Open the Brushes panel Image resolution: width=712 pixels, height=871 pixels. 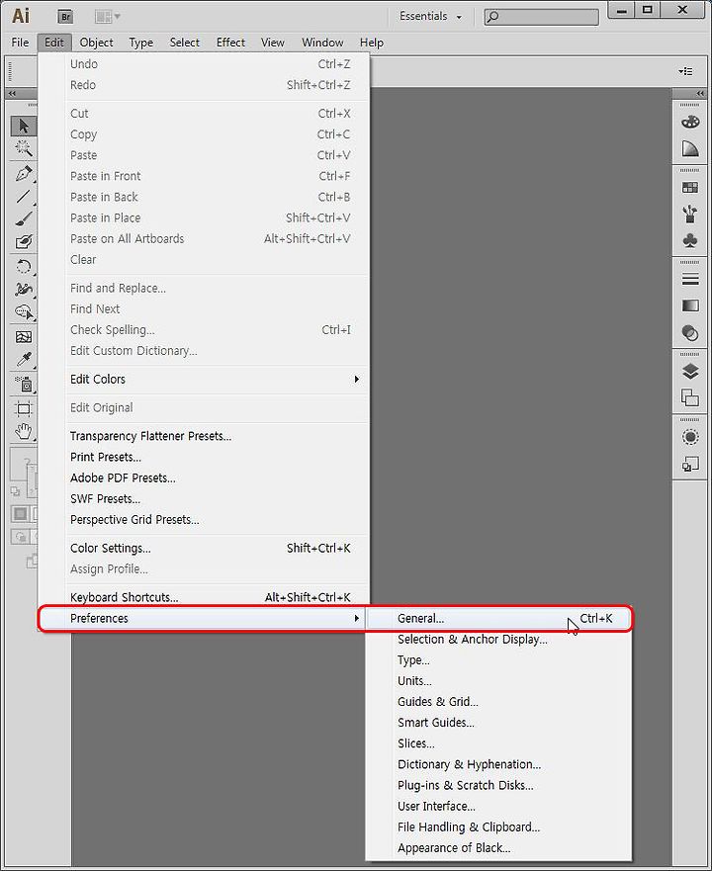click(690, 214)
